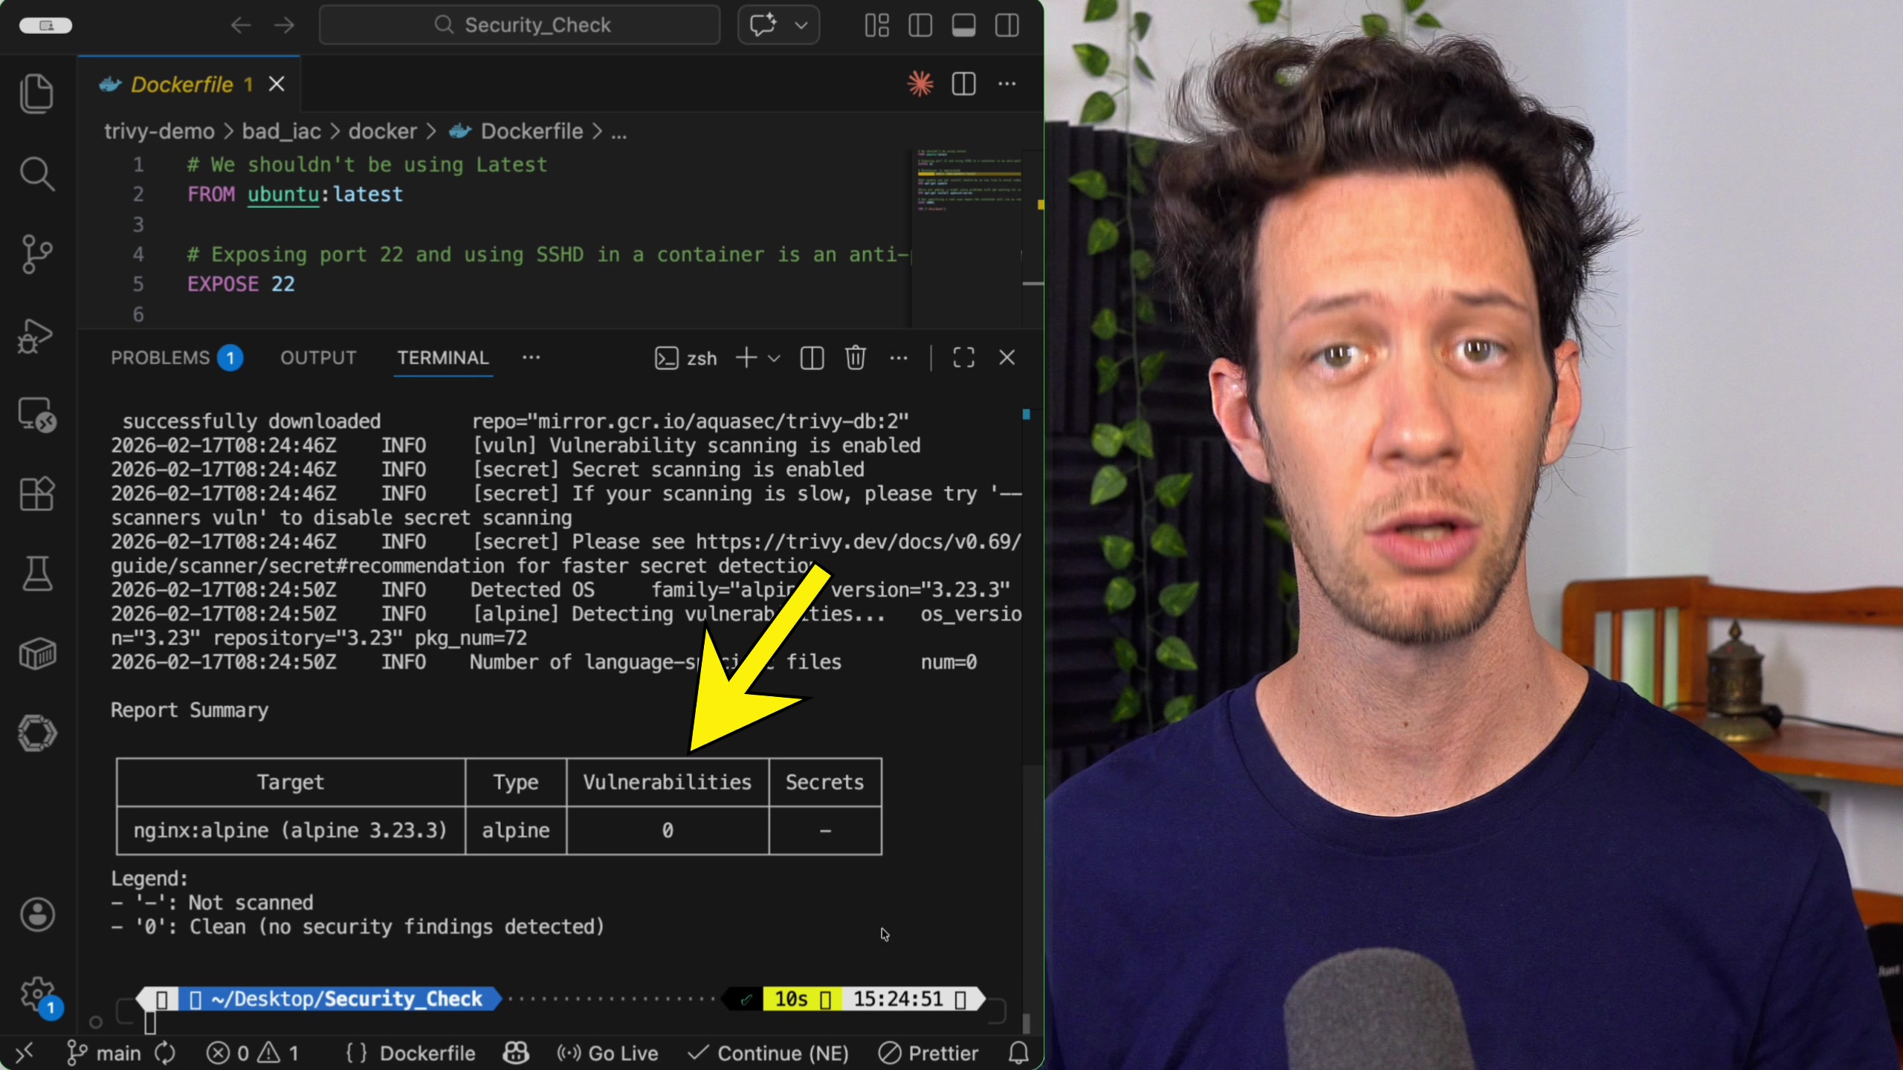
Task: Toggle the primary sidebar layout button
Action: (920, 26)
